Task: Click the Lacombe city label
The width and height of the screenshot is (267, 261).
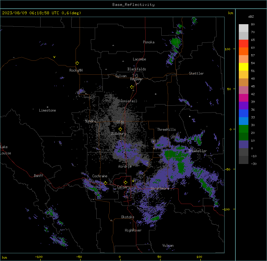Action: coord(139,59)
